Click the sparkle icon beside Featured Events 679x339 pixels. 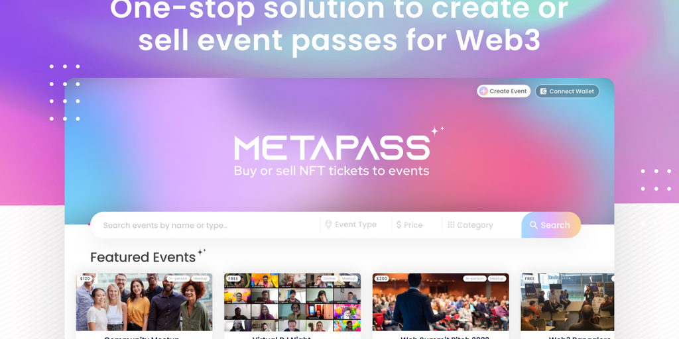[202, 252]
